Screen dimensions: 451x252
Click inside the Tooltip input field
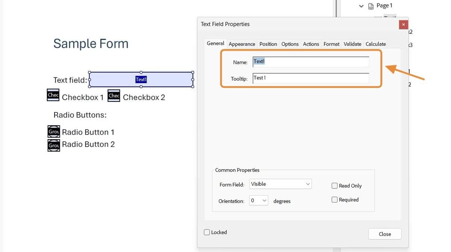click(310, 78)
